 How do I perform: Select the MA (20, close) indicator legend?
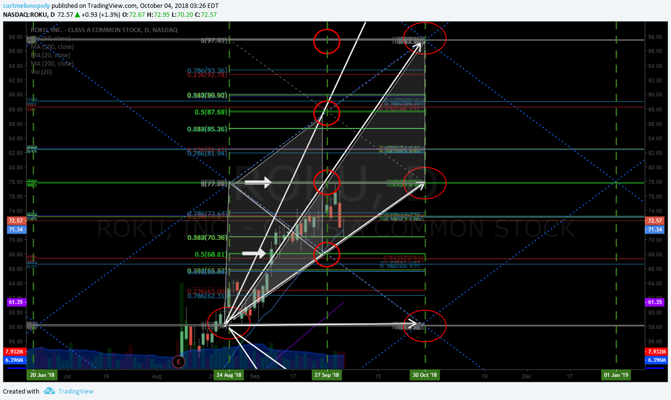[50, 55]
